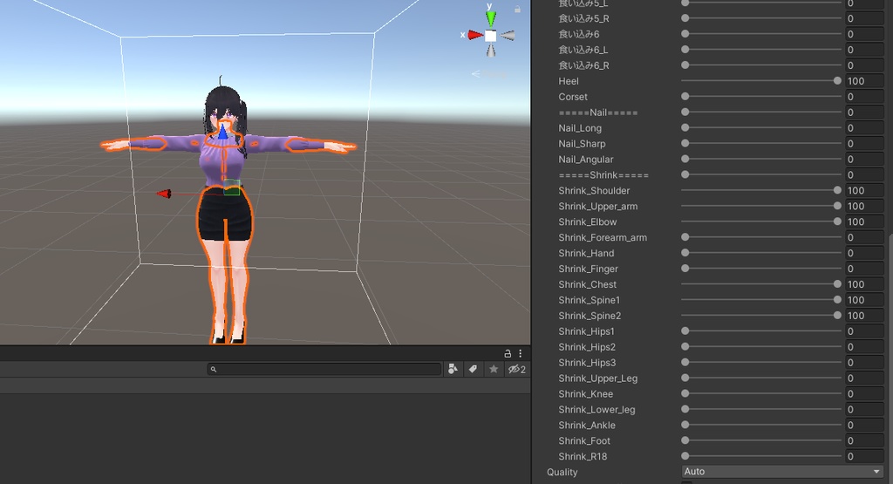Click the Shrink_Spine2 value field

[x=864, y=316]
